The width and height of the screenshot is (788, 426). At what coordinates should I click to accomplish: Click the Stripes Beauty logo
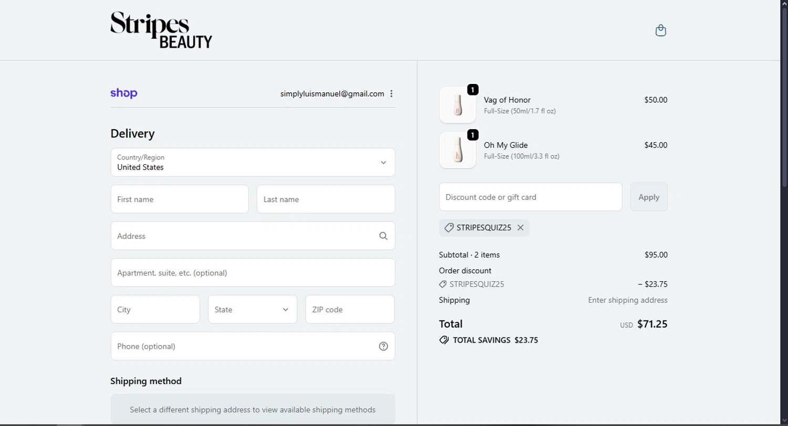coord(161,30)
